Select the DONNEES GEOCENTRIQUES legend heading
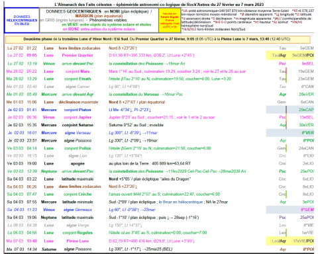 point(74,11)
